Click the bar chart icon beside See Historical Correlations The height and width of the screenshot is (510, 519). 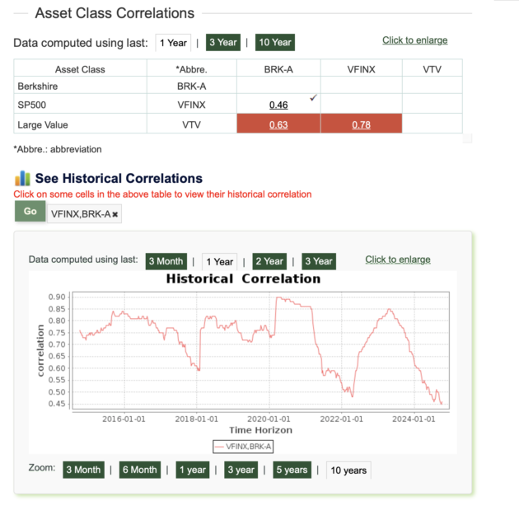22,178
